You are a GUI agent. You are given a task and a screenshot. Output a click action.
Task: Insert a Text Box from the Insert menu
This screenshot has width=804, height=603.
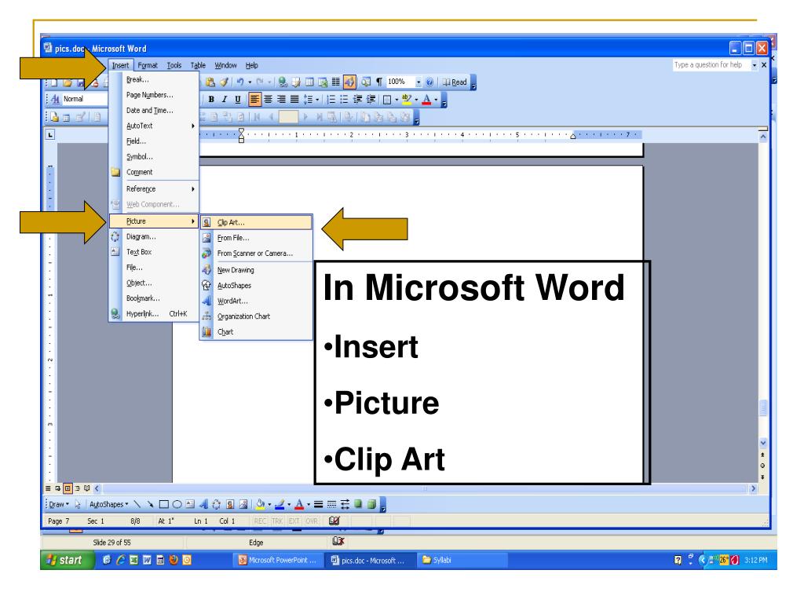pyautogui.click(x=154, y=252)
